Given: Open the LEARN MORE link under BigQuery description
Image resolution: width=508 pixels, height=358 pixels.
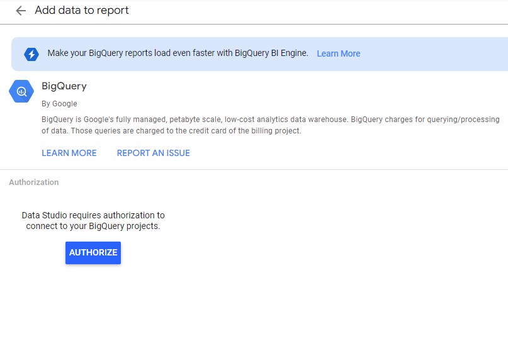Looking at the screenshot, I should (69, 153).
